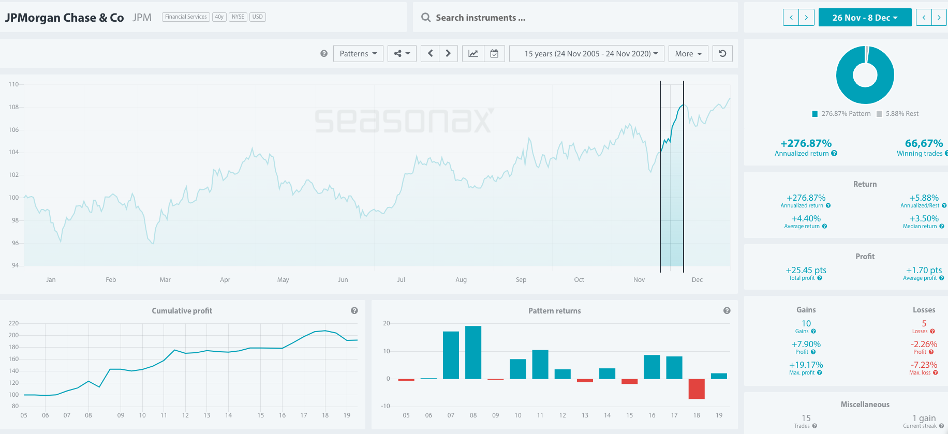Shift the pattern end date earlier
The image size is (948, 434).
tap(923, 17)
